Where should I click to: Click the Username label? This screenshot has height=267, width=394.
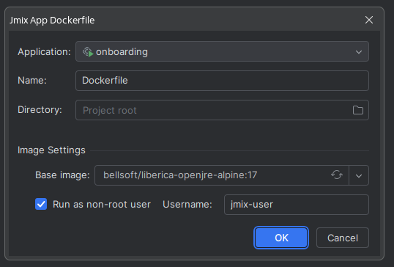coord(187,205)
